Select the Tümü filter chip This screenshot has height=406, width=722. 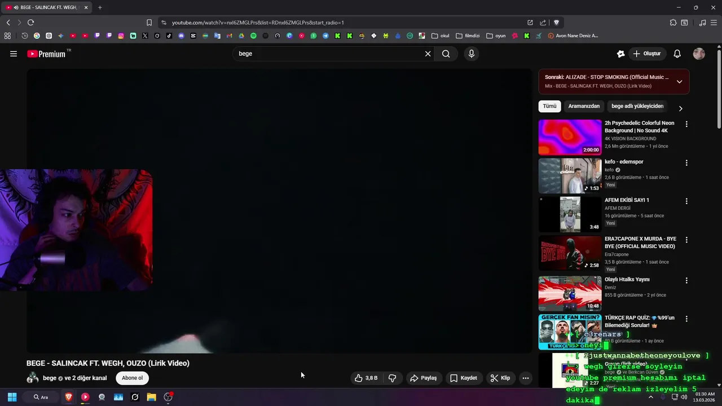[x=549, y=106]
